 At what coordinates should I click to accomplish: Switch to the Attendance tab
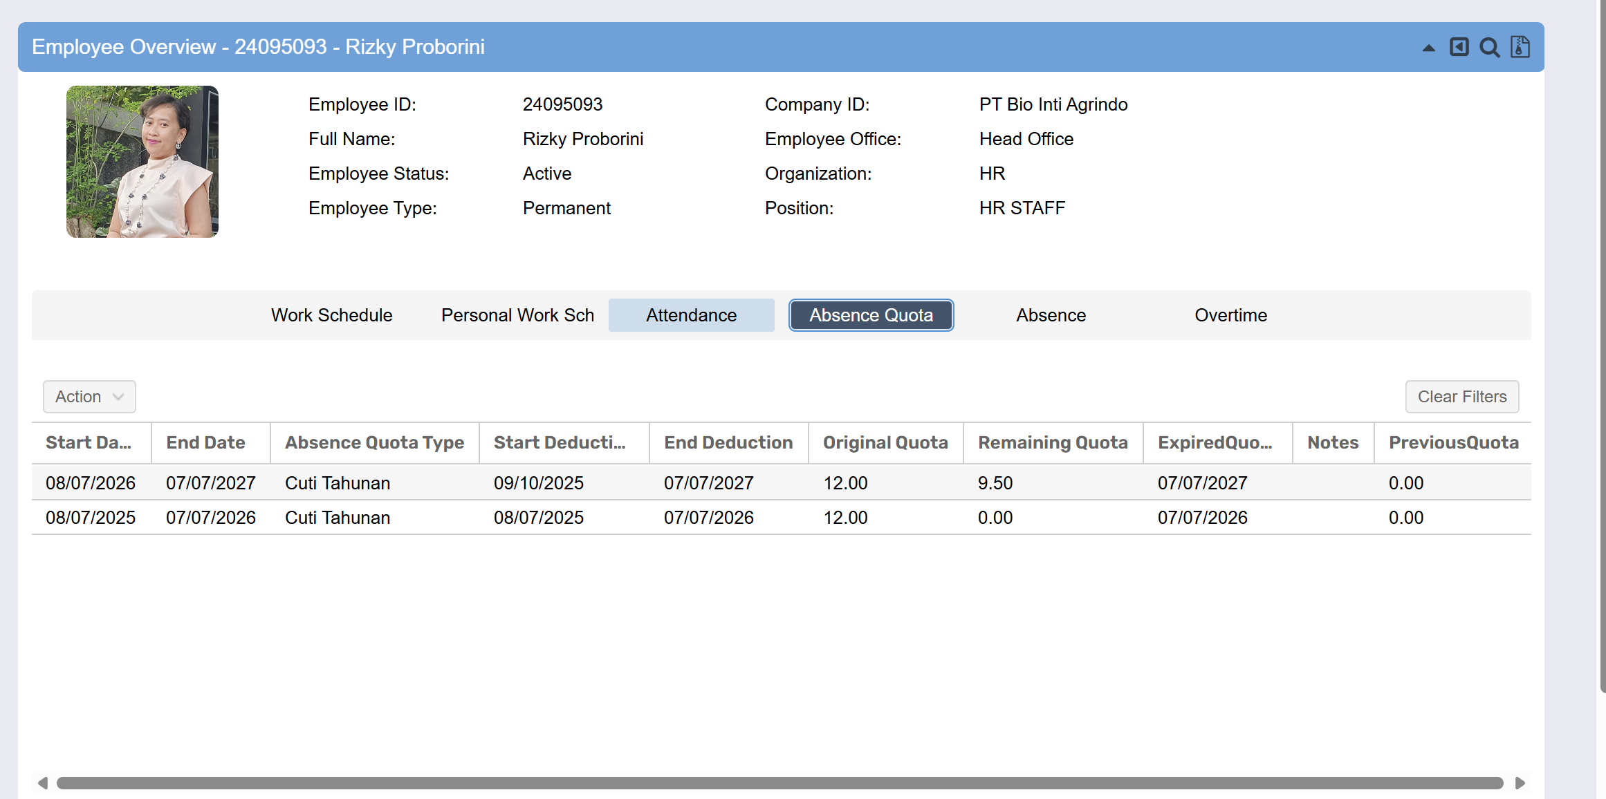coord(691,315)
